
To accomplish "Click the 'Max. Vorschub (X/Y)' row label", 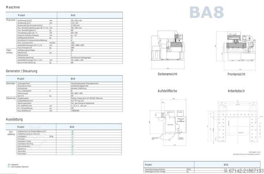I will coord(25,43).
